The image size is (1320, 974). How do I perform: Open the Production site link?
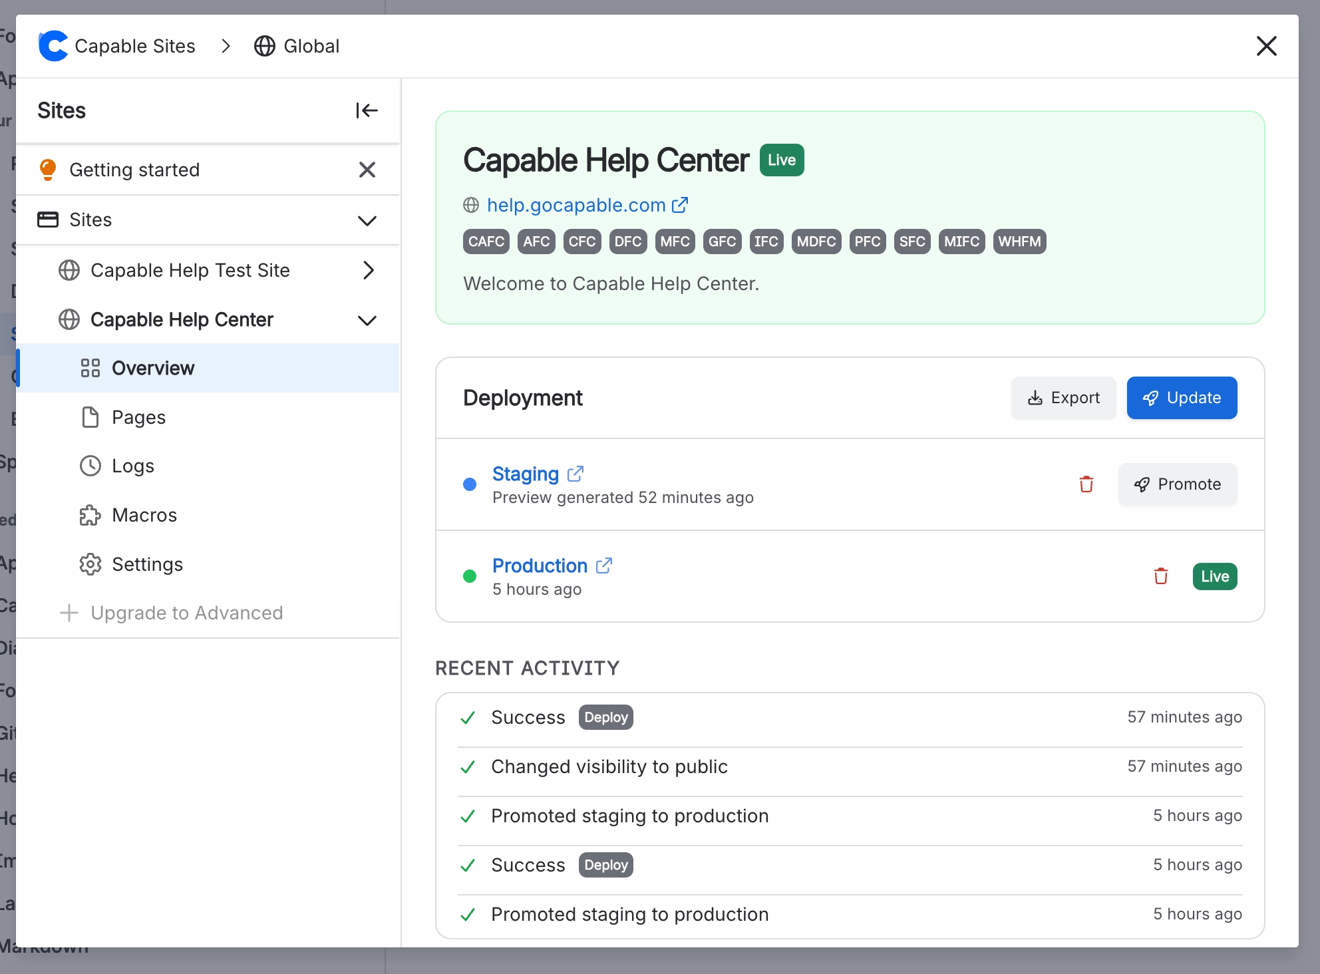540,566
